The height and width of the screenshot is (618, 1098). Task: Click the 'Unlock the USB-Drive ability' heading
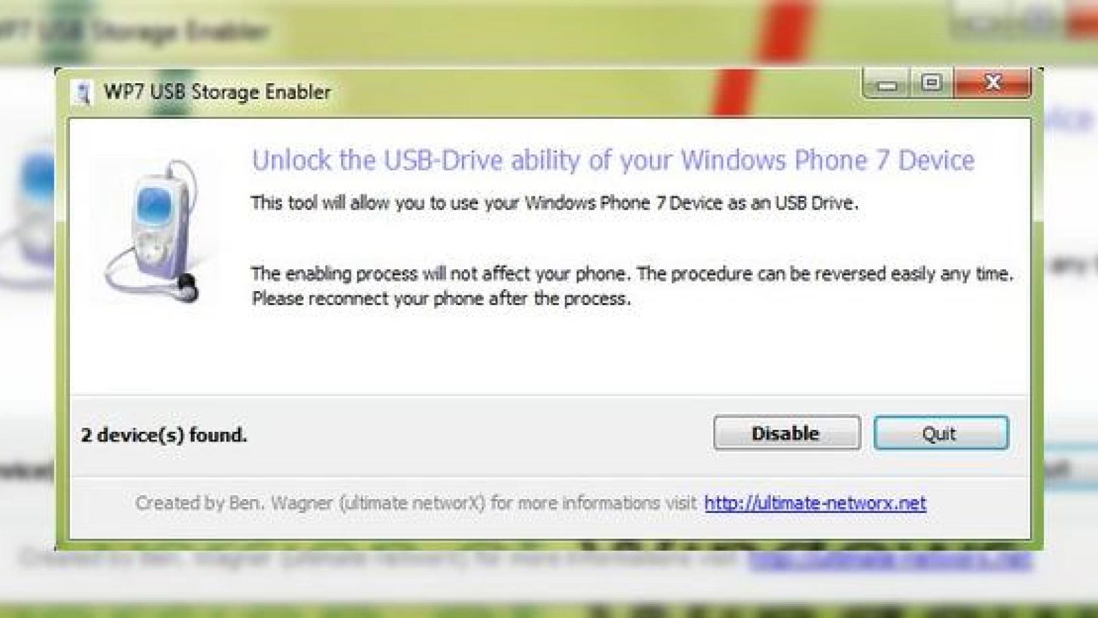(613, 161)
